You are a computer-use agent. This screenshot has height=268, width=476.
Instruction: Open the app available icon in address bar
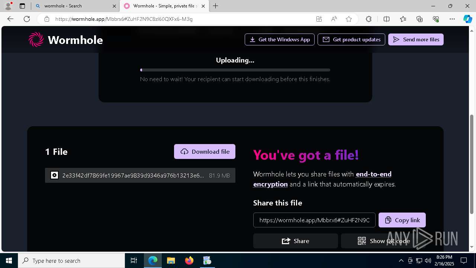tap(319, 19)
